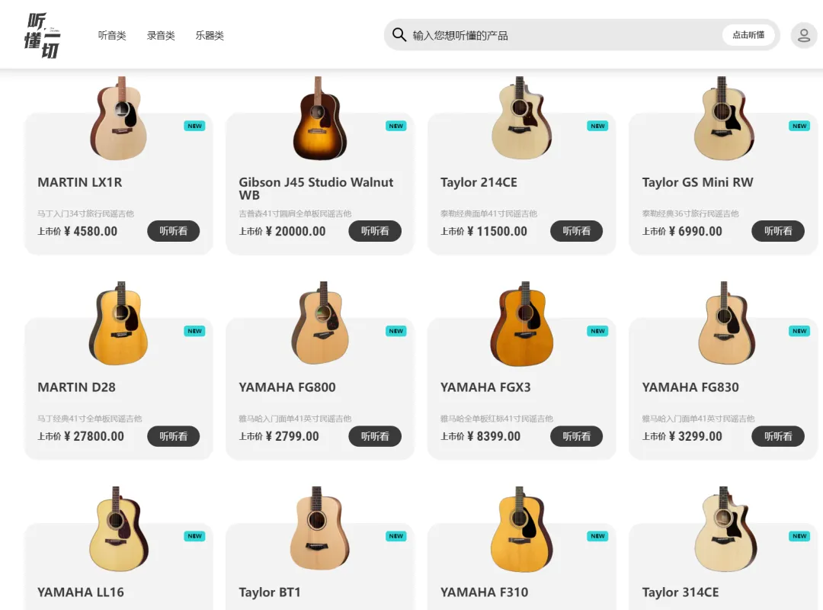Open the Taylor 214CE guitar image
The width and height of the screenshot is (823, 610).
(x=521, y=118)
